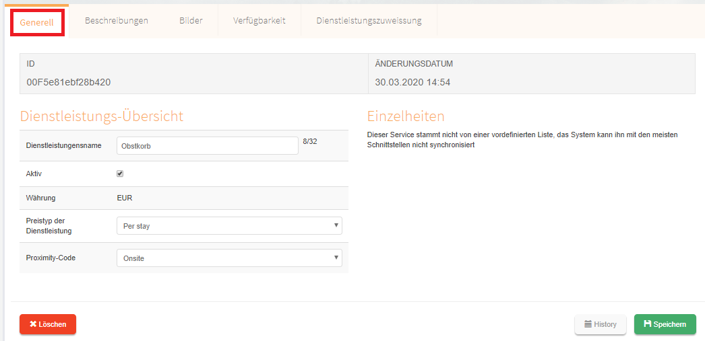Expand the Proximity-Code dropdown showing Onsite
Viewport: 705px width, 341px height.
click(229, 258)
